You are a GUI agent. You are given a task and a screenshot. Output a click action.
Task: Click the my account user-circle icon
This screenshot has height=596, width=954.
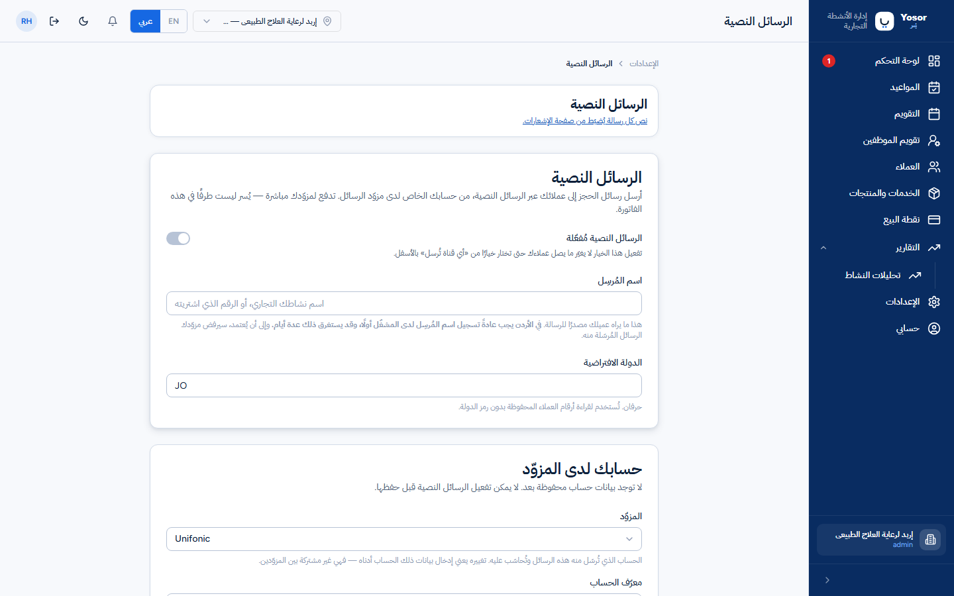pos(934,328)
